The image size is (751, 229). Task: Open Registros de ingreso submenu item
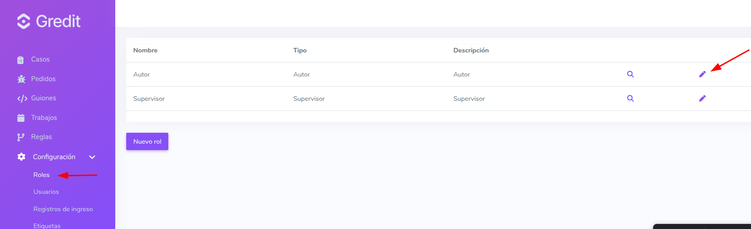tap(63, 209)
